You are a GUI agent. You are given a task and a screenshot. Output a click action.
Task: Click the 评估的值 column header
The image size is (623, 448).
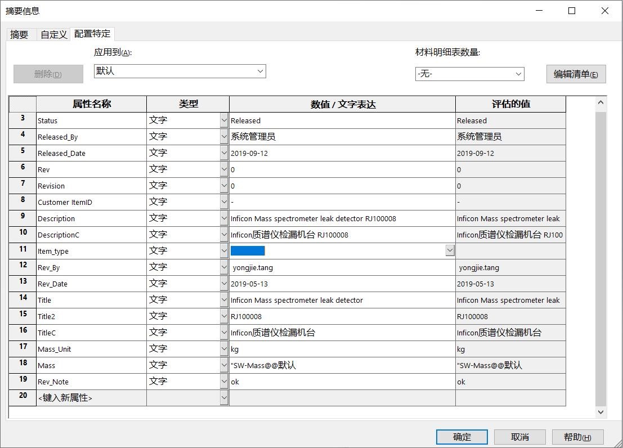510,104
